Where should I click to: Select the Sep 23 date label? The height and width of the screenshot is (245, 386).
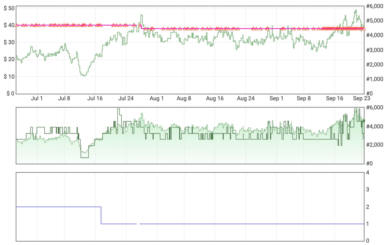click(362, 98)
